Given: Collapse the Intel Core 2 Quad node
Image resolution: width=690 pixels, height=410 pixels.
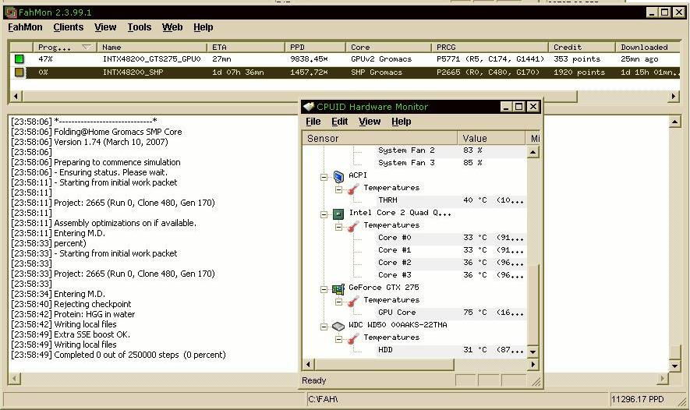Looking at the screenshot, I should coord(324,214).
